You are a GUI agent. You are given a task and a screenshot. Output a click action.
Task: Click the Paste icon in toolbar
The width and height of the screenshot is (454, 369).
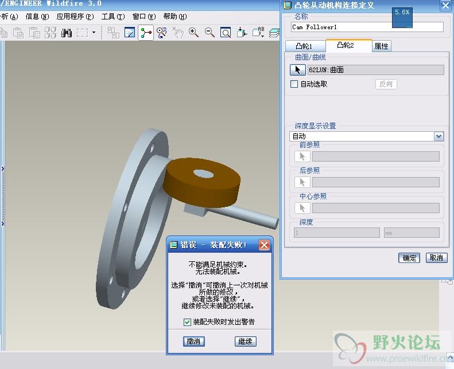coord(18,32)
